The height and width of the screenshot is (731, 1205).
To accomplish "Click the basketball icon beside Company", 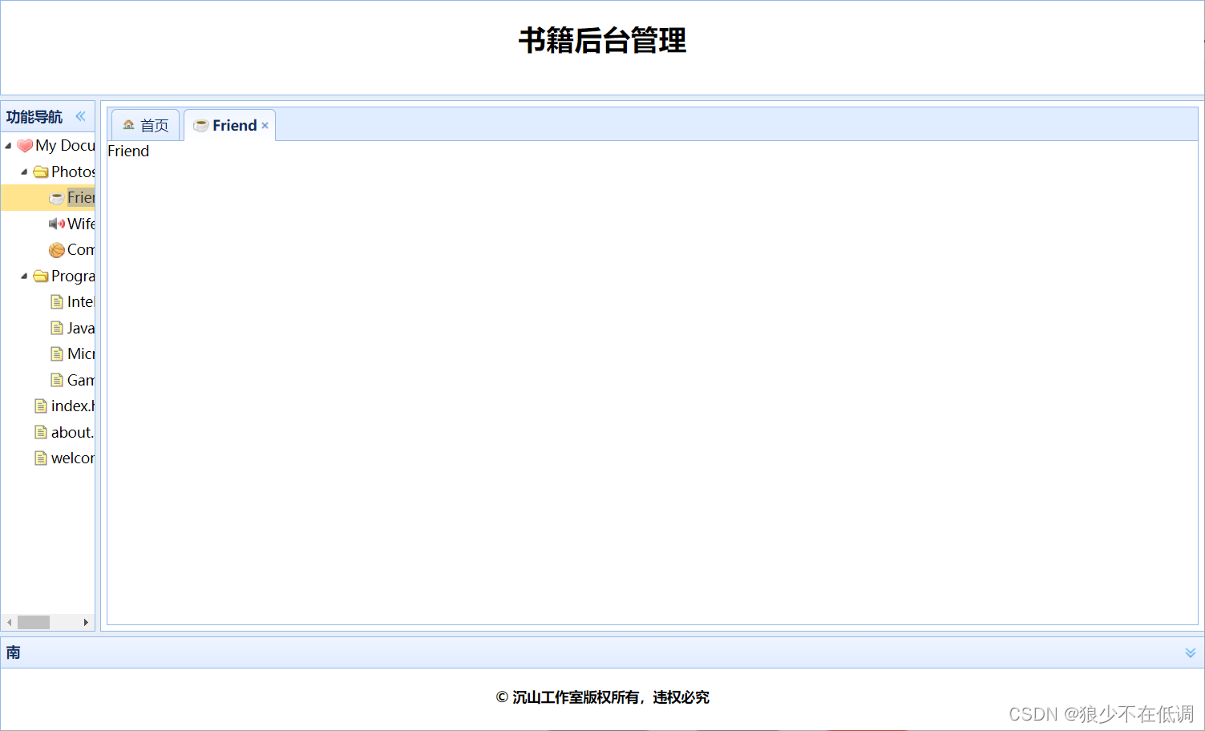I will (56, 249).
